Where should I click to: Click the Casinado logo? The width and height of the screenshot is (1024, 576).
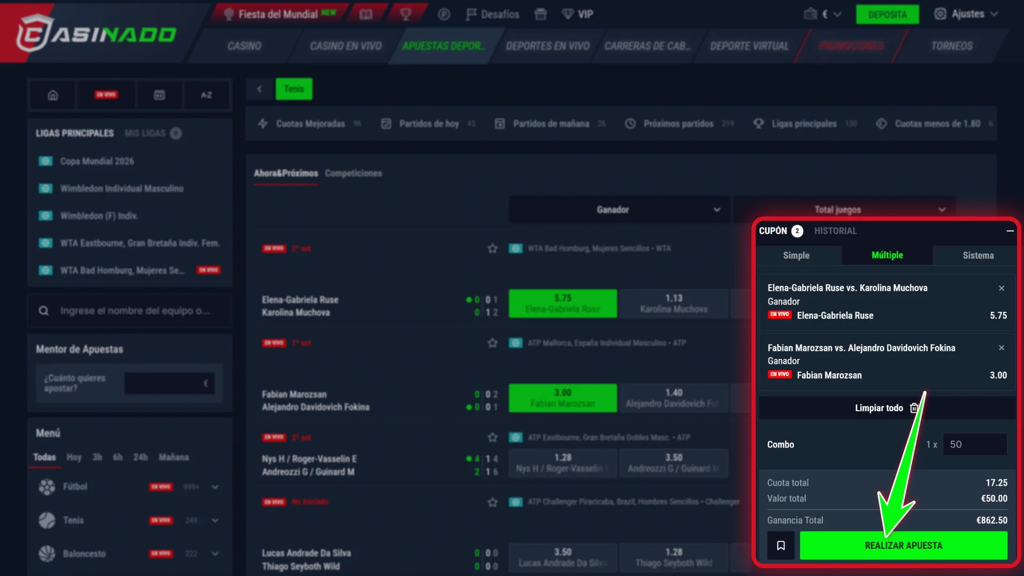(x=97, y=34)
